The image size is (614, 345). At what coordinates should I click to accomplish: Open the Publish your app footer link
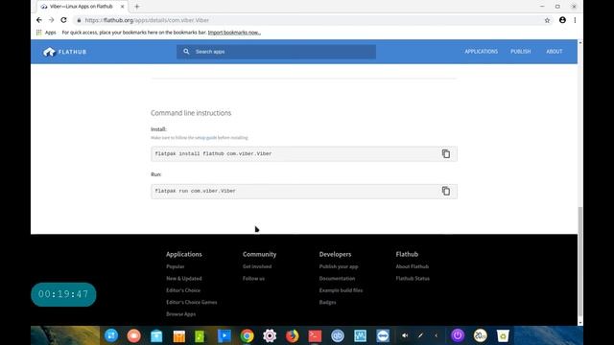(339, 266)
